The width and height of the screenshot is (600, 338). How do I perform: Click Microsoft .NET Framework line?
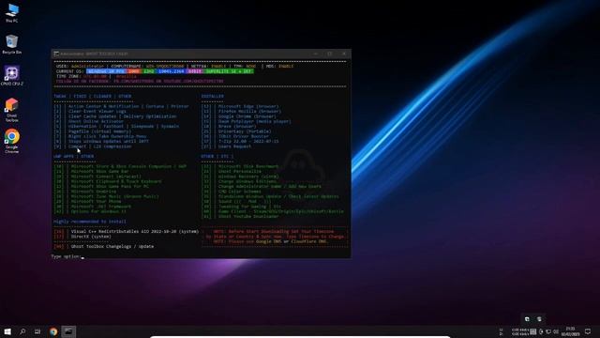pyautogui.click(x=93, y=207)
